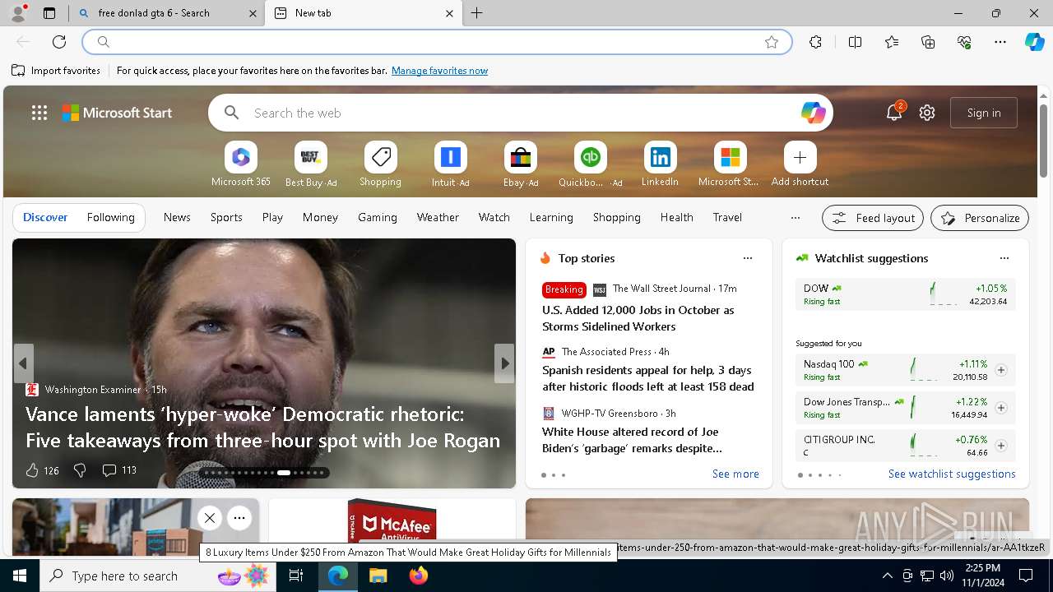Open the Split screen icon
Image resolution: width=1053 pixels, height=592 pixels.
pos(855,42)
